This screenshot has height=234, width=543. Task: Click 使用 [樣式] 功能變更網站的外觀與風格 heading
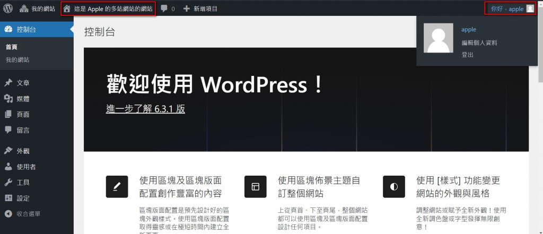tap(459, 187)
